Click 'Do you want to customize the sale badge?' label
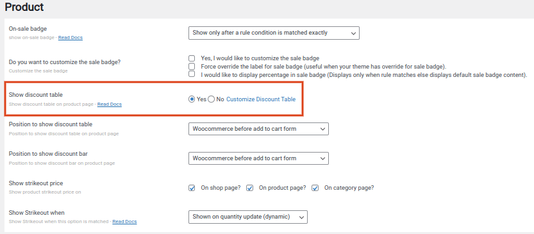 (65, 62)
